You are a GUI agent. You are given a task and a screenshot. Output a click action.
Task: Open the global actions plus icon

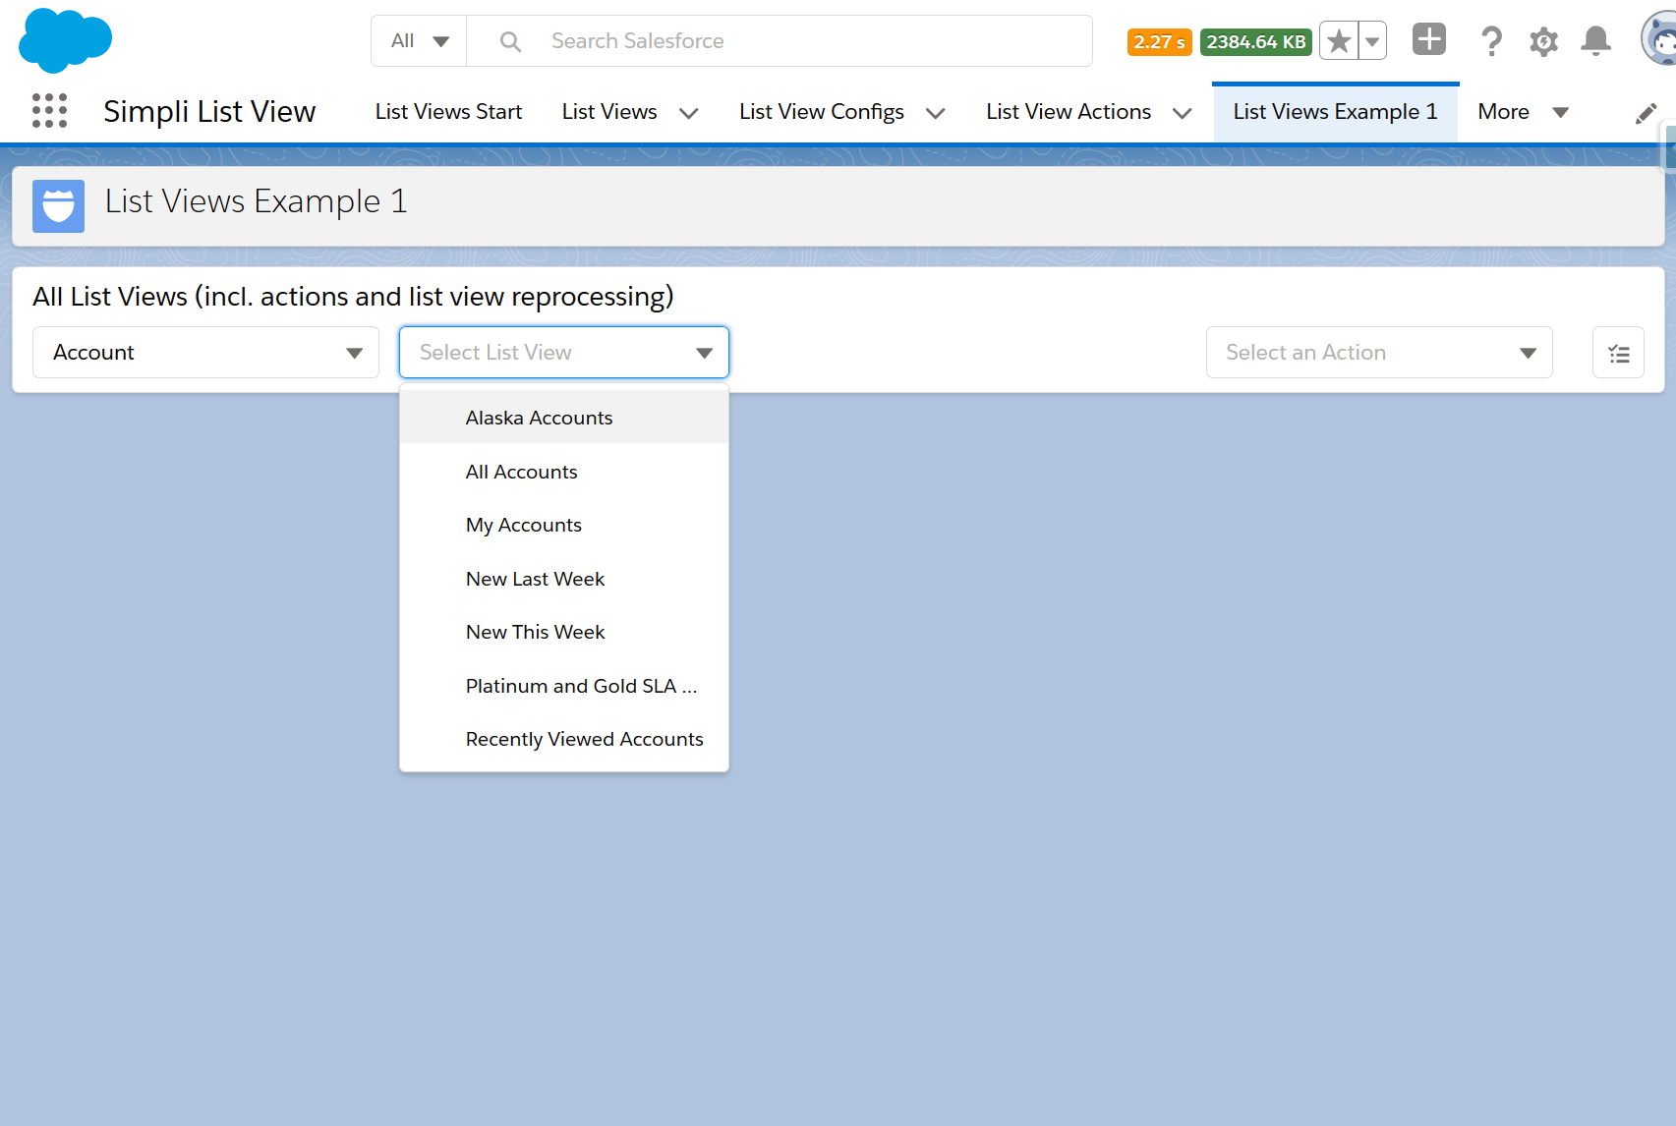pyautogui.click(x=1428, y=40)
